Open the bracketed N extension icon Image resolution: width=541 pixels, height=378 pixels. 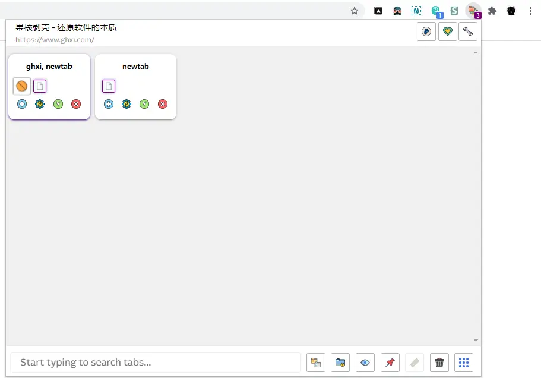tap(416, 11)
